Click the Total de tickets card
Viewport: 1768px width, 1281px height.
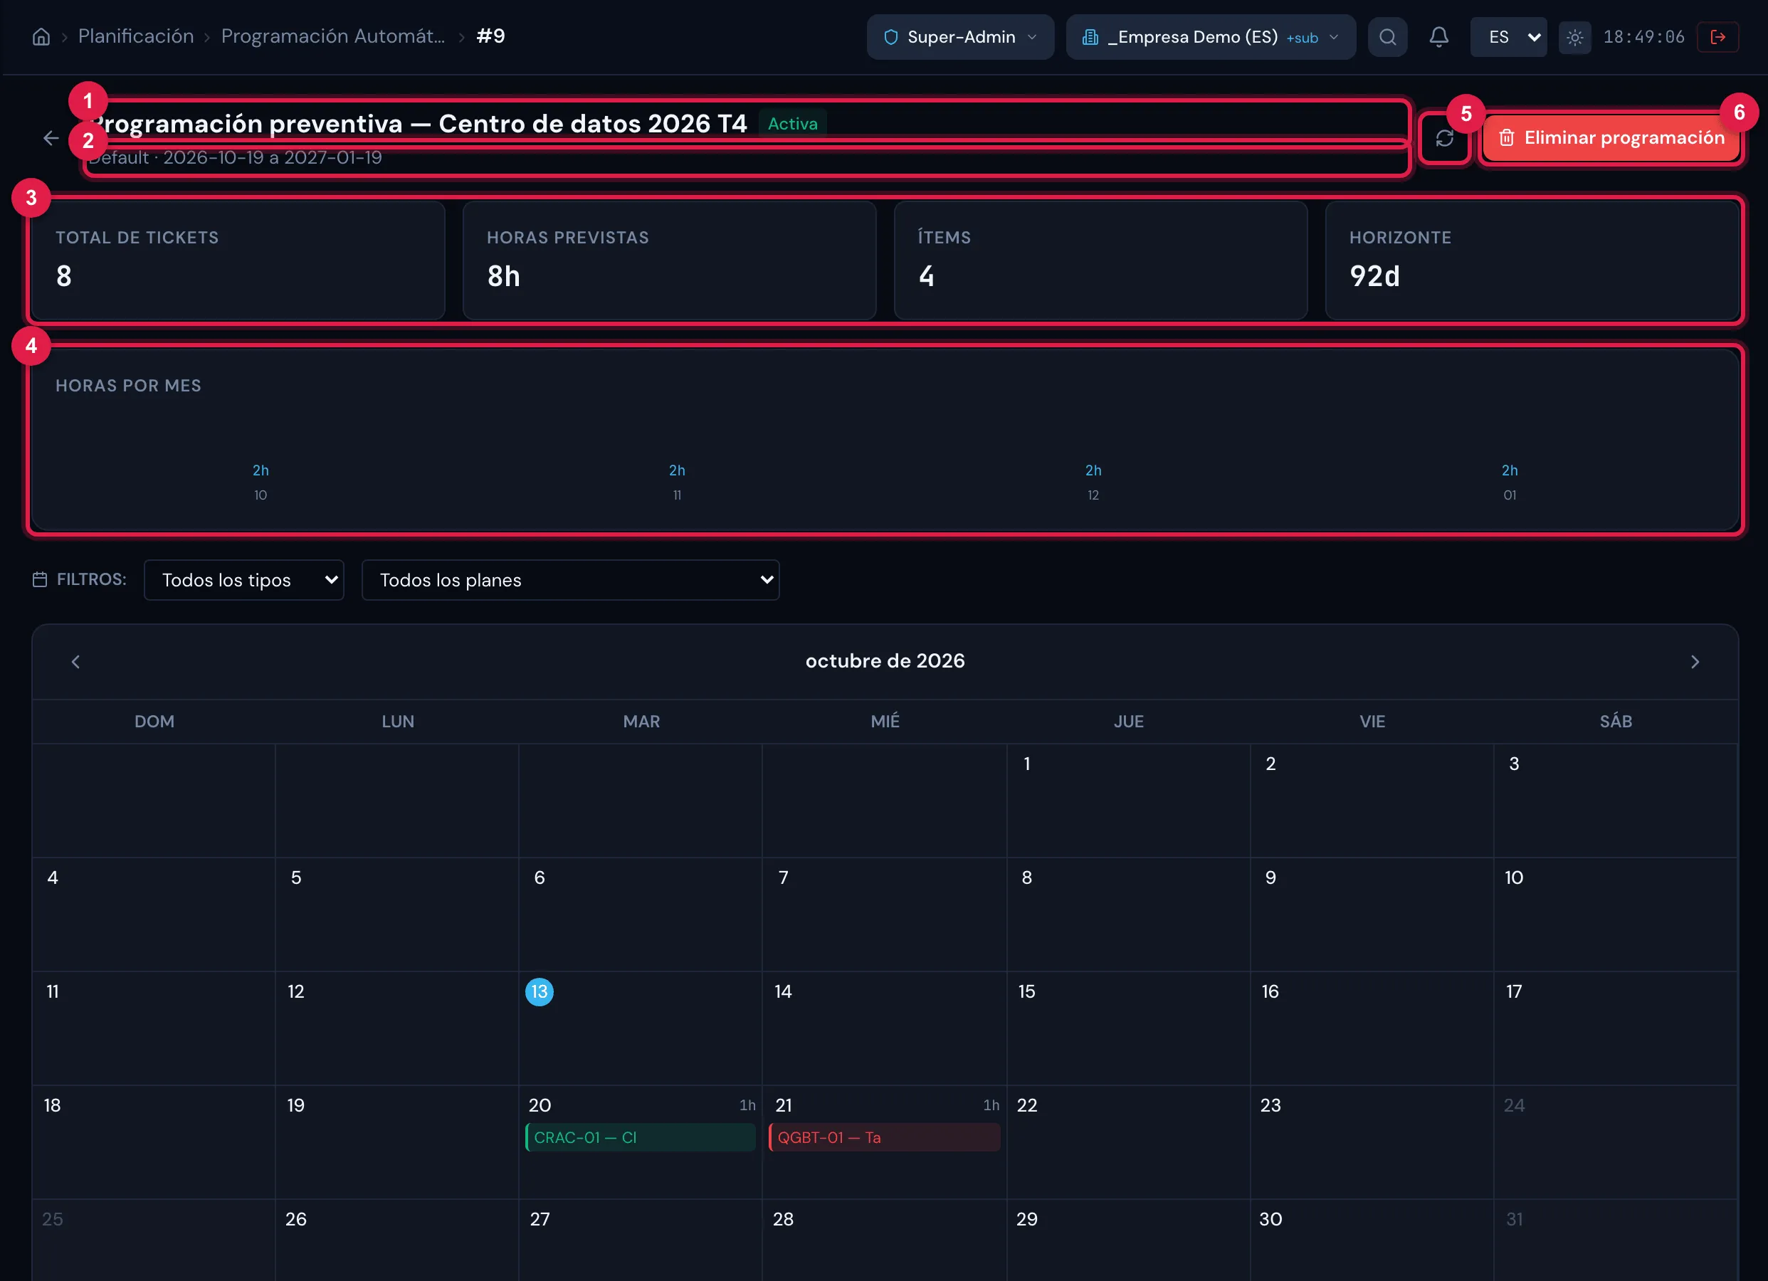tap(238, 260)
